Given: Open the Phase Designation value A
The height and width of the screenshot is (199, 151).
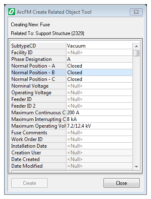Looking at the screenshot, I should (x=100, y=59).
